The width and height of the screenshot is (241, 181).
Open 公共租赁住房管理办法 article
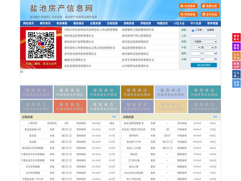click(x=135, y=66)
